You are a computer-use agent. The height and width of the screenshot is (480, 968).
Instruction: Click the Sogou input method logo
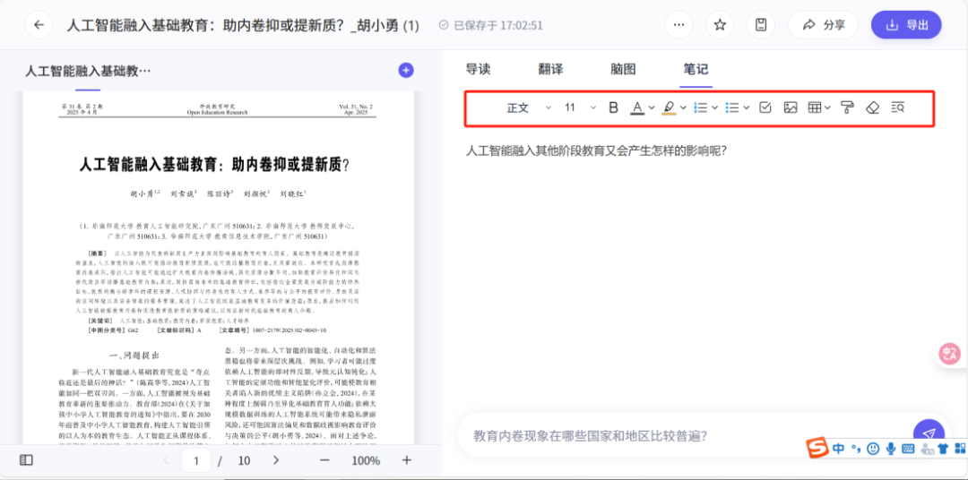818,449
